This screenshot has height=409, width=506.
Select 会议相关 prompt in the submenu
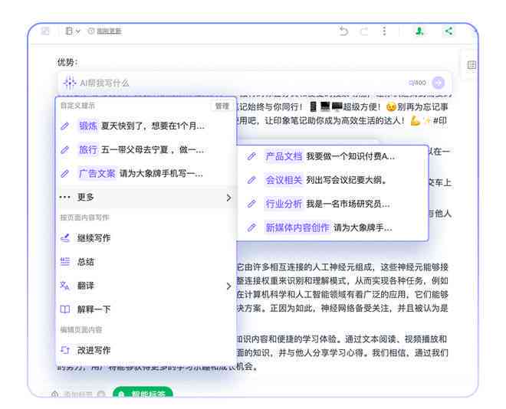coord(333,180)
